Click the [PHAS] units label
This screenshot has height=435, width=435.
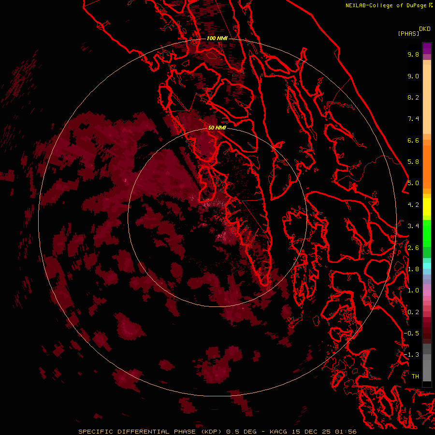(x=408, y=33)
